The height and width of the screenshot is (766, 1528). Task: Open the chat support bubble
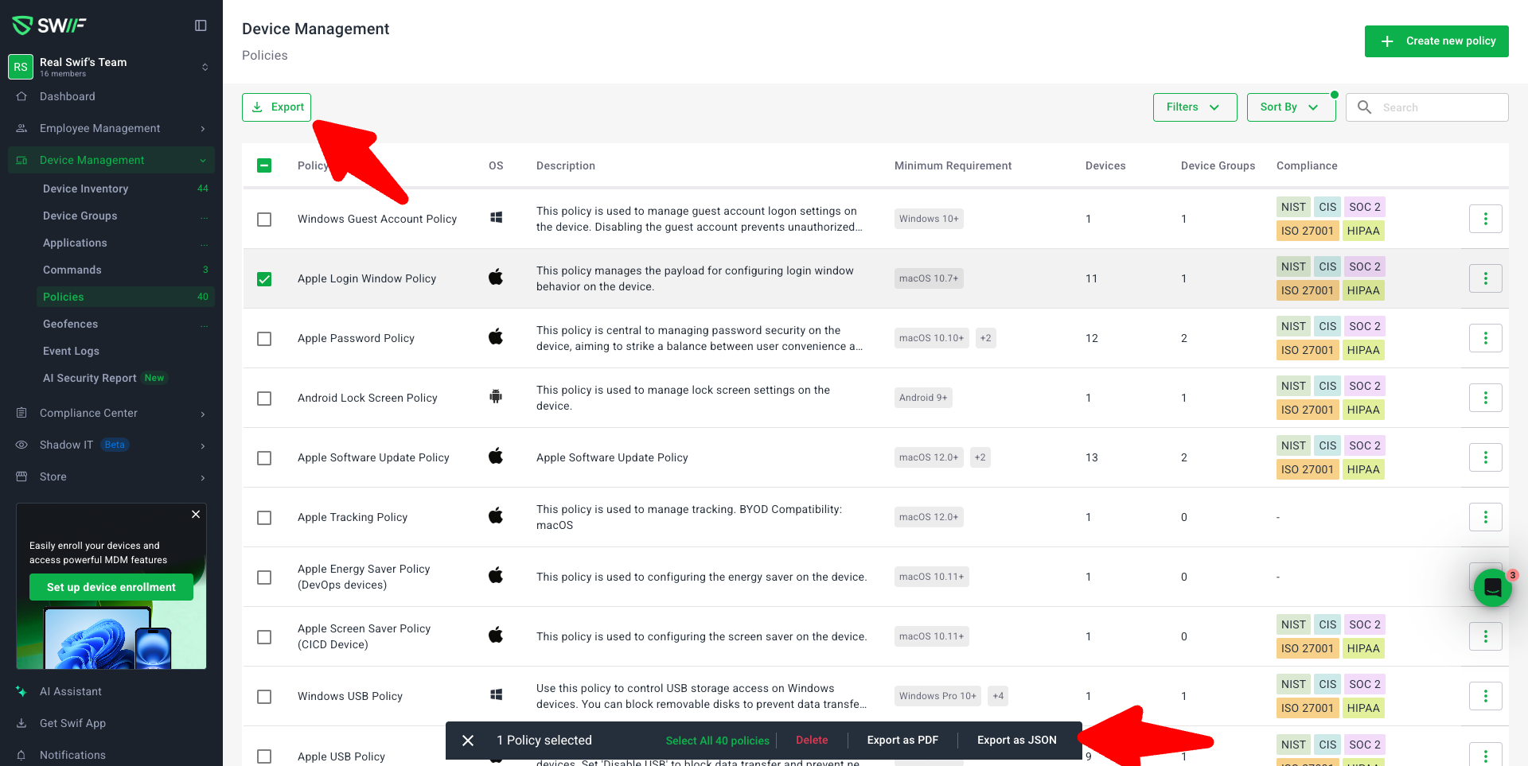(x=1492, y=588)
